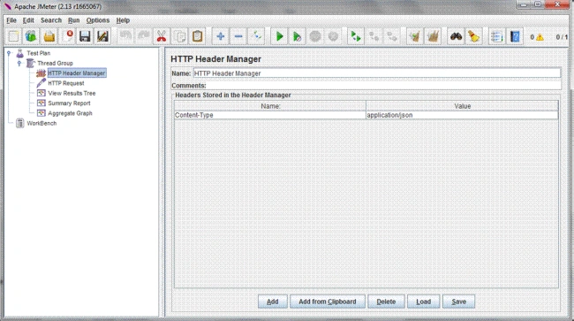Select HTTP Header Manager tree item
The height and width of the screenshot is (321, 574).
(x=77, y=73)
